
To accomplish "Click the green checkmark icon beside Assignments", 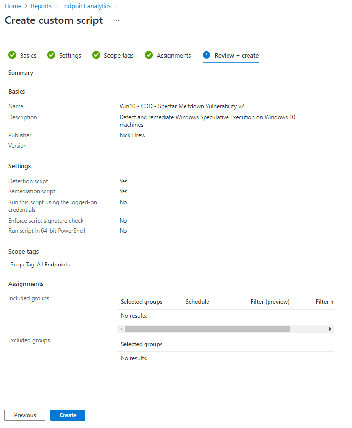I will pyautogui.click(x=149, y=55).
